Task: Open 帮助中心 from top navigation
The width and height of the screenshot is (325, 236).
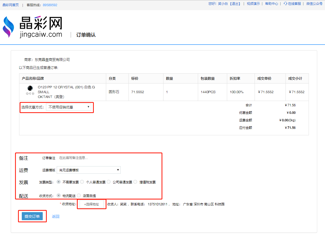Action: (x=272, y=4)
